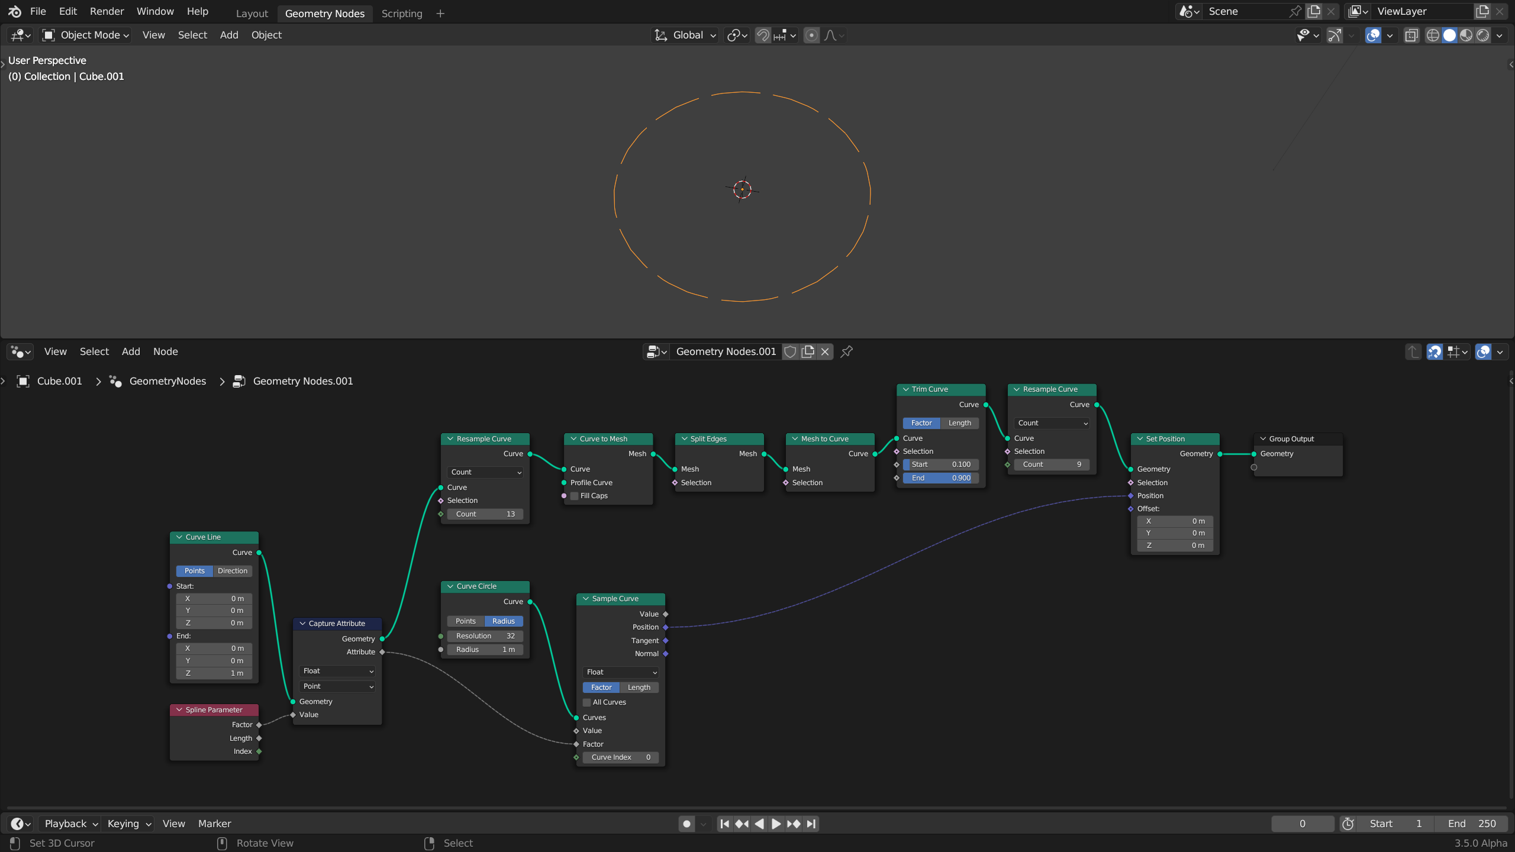Select Length mode in Trim Curve node
This screenshot has width=1515, height=852.
[x=960, y=423]
